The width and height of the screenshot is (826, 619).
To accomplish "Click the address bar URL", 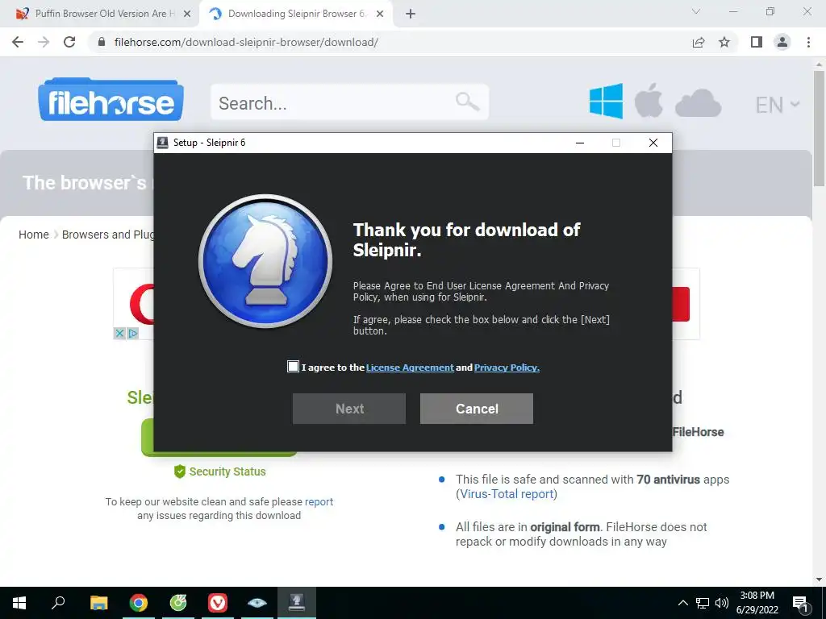I will [246, 42].
